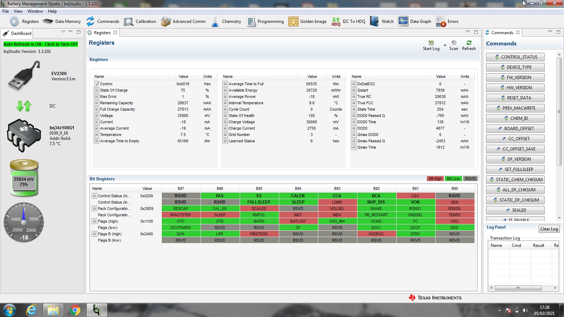The image size is (564, 317).
Task: Show hidden system tray icons
Action: click(499, 310)
